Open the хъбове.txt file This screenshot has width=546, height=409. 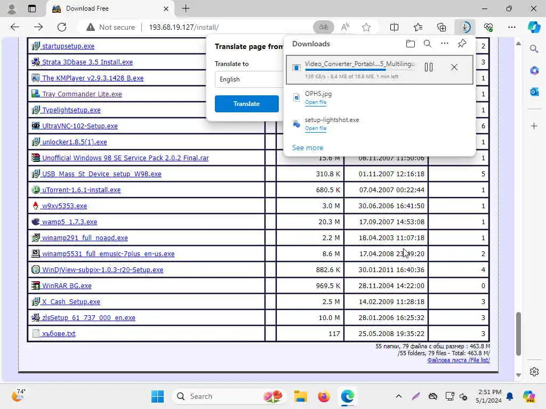point(59,334)
